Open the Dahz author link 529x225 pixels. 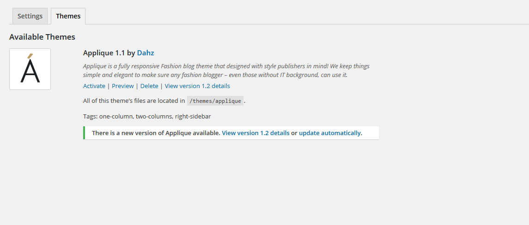[146, 53]
